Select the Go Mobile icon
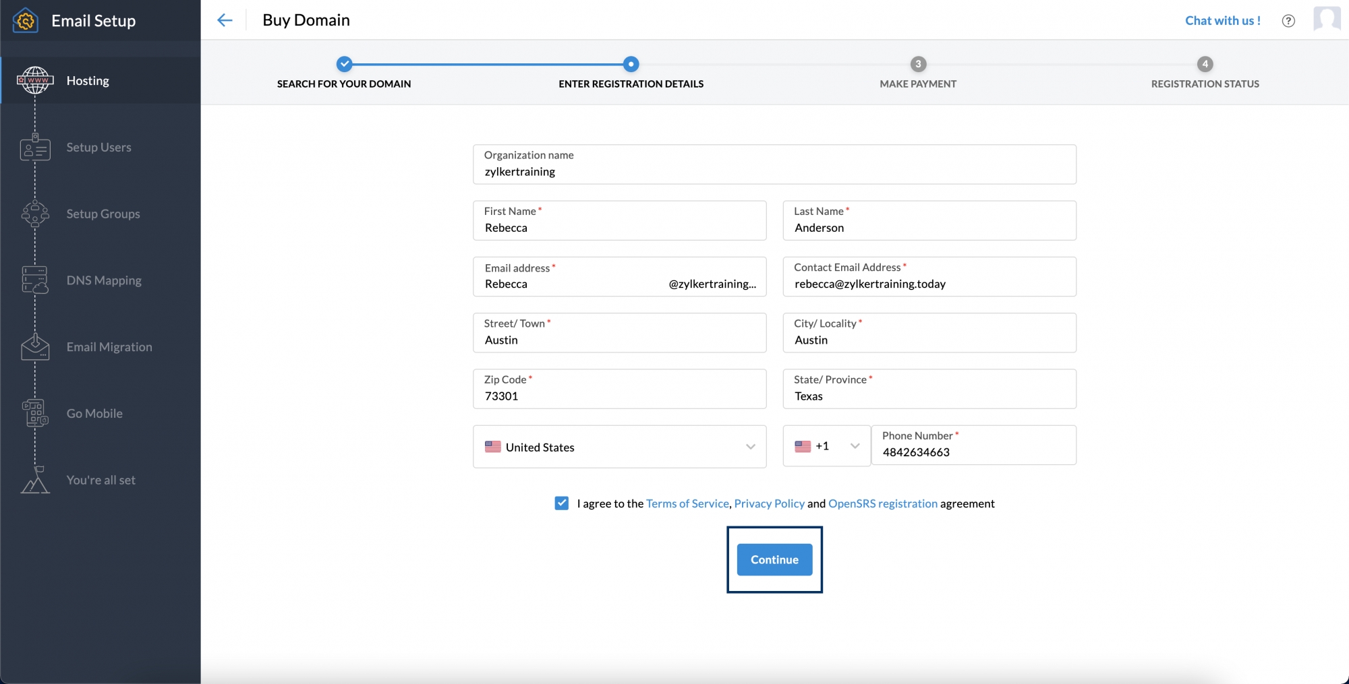 [x=35, y=413]
